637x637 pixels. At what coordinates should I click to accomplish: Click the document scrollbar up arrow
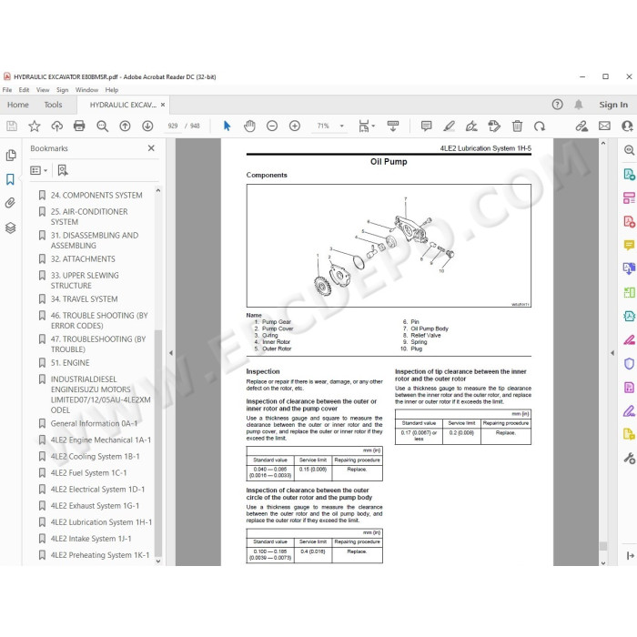click(602, 143)
